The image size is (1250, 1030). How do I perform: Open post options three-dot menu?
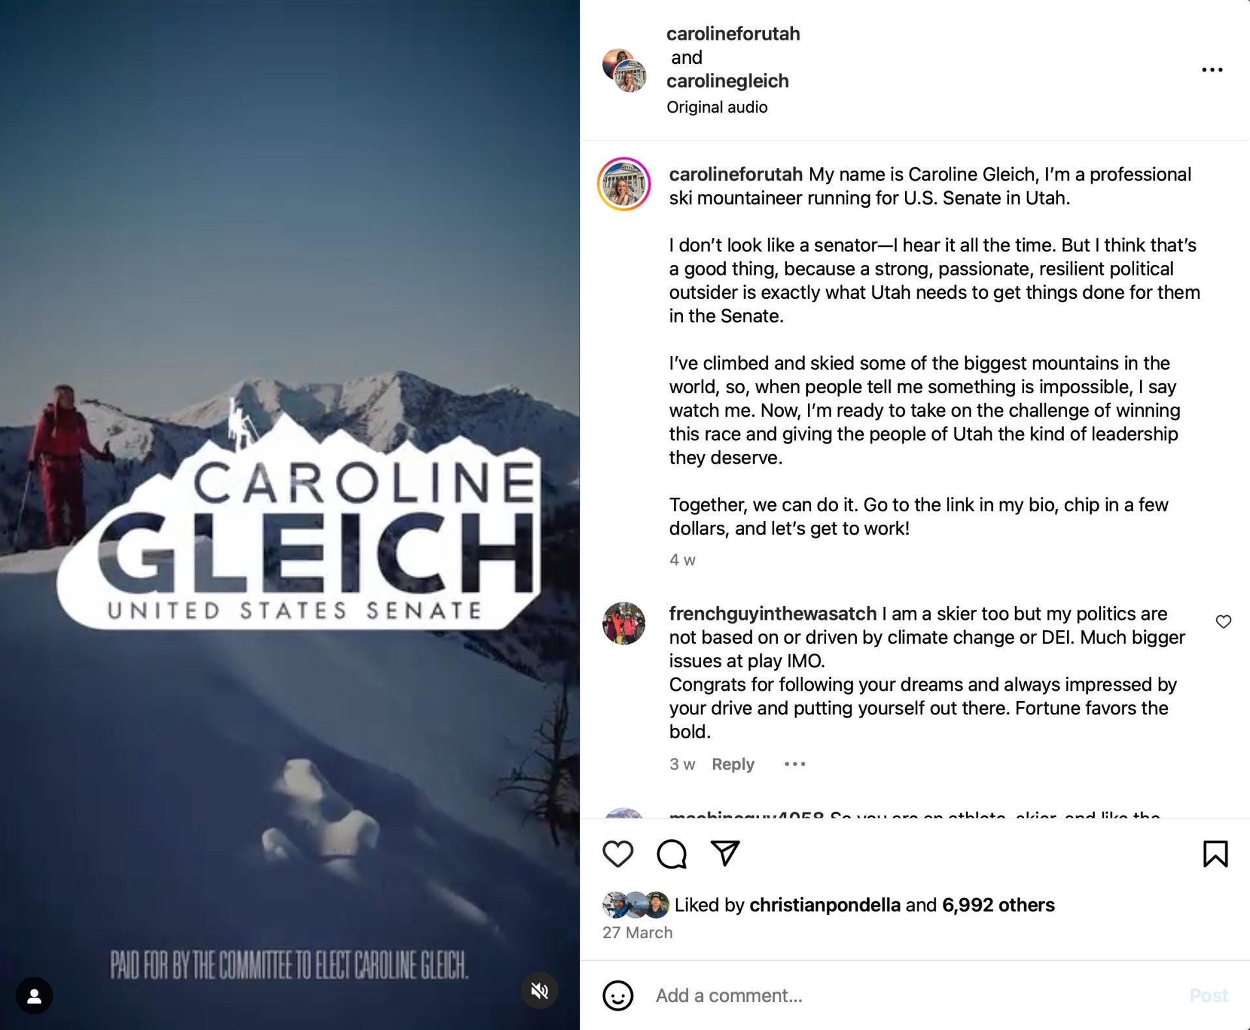click(x=1212, y=70)
